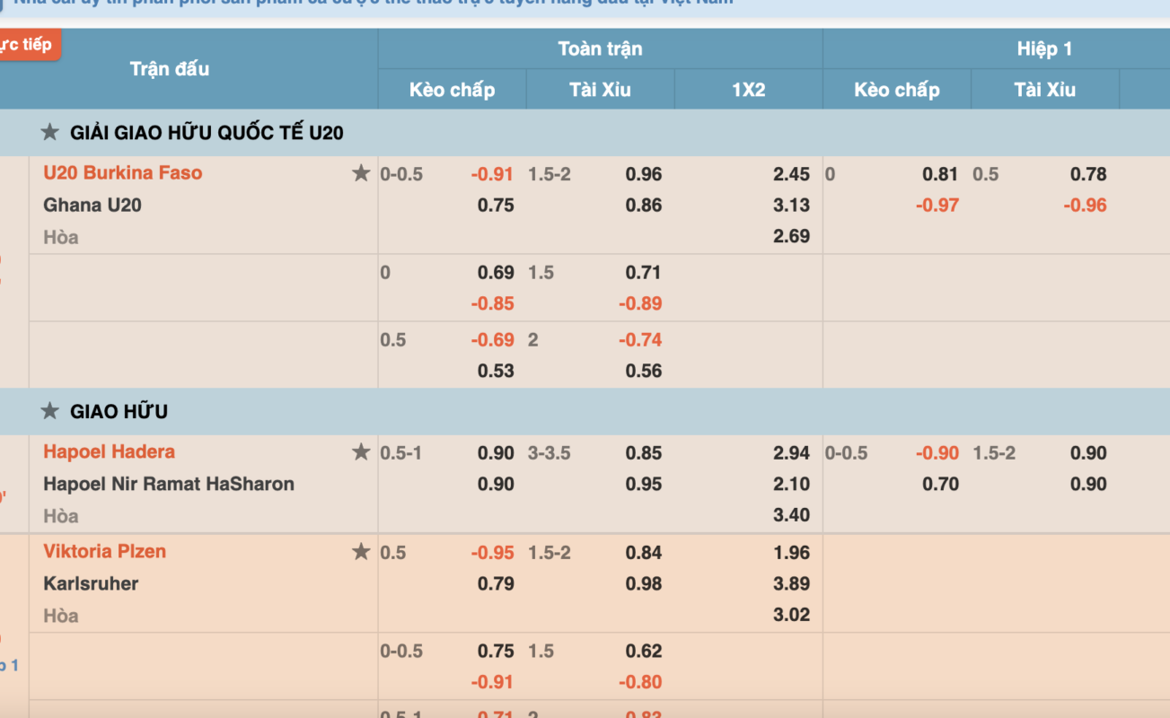Select Karlsruher 1X2 odds 3.89
1170x718 pixels.
[791, 584]
